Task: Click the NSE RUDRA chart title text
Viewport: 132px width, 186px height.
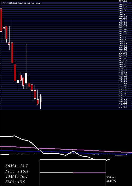Action: [x=22, y=3]
